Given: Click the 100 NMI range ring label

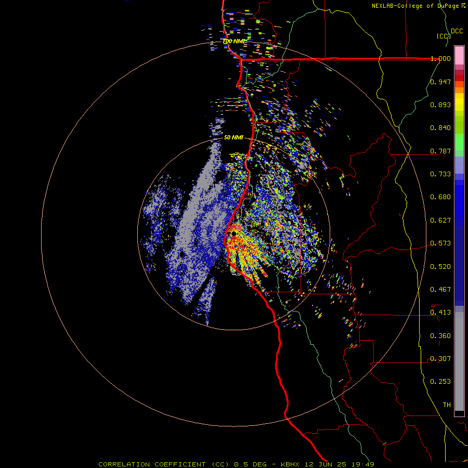Looking at the screenshot, I should click(233, 41).
